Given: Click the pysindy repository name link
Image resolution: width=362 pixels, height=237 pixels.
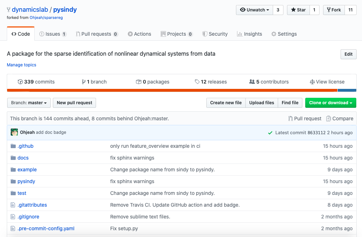Looking at the screenshot, I should [65, 10].
